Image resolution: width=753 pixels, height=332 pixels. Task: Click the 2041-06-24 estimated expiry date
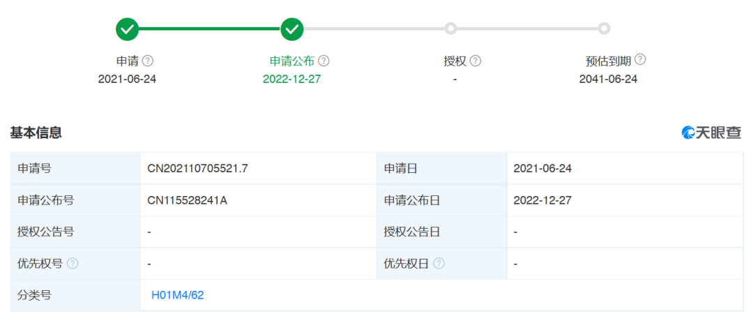609,80
